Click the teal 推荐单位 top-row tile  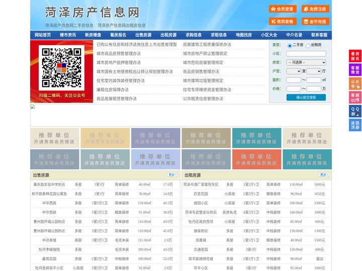pos(256,138)
